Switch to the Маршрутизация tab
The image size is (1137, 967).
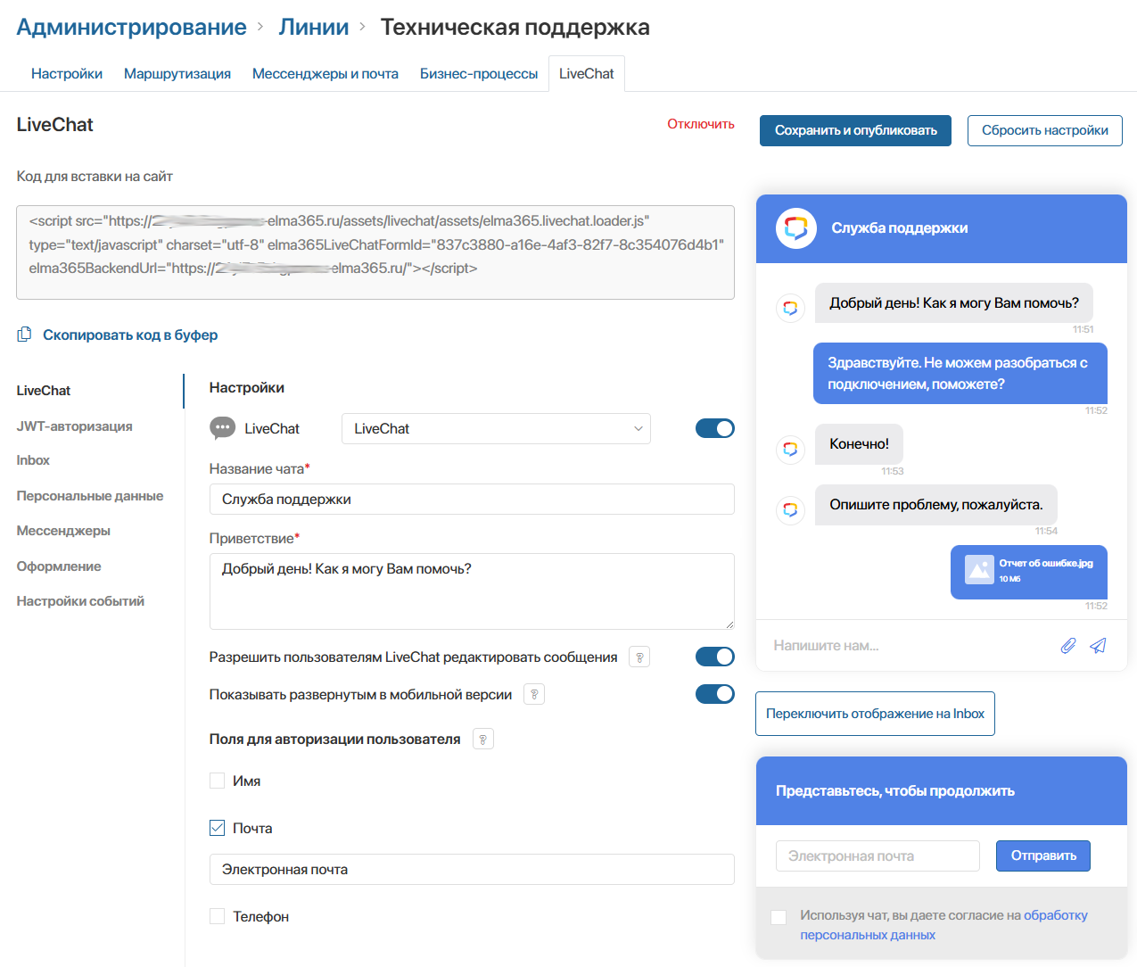[177, 74]
